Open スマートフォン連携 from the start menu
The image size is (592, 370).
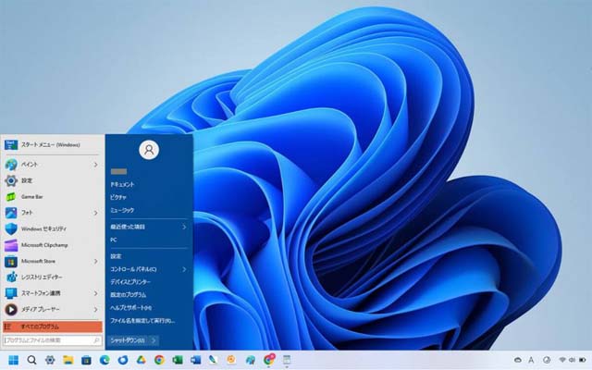click(x=52, y=293)
